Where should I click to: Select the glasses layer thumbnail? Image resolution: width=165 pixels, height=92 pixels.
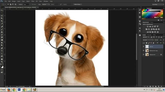pyautogui.click(x=147, y=47)
